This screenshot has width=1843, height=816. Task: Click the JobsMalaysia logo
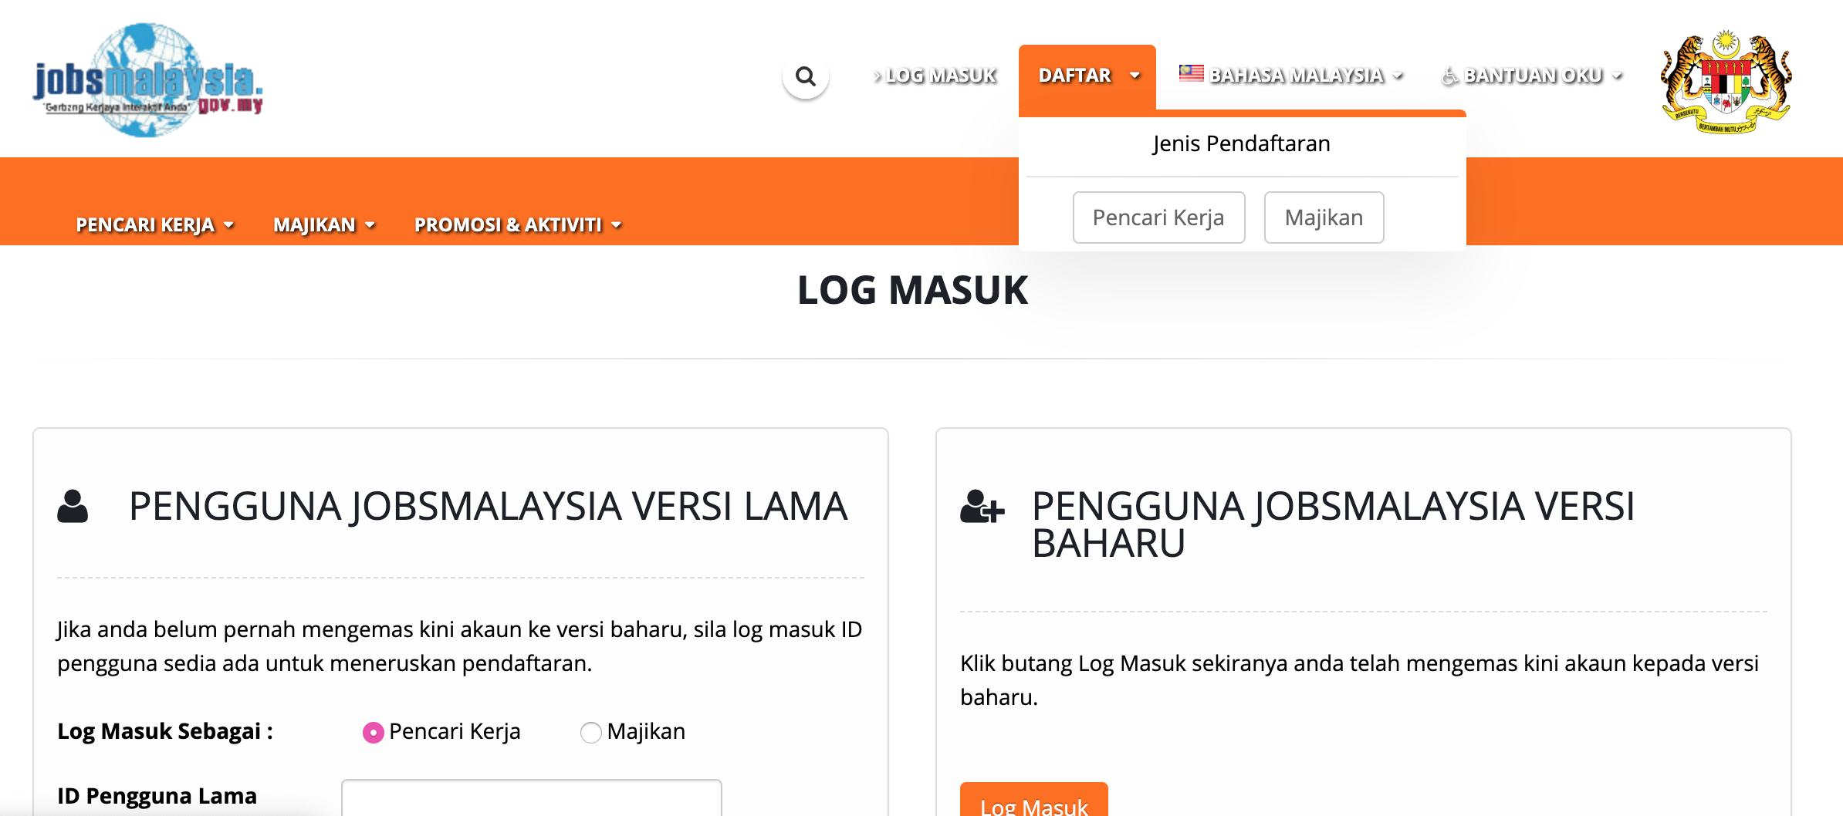(147, 79)
